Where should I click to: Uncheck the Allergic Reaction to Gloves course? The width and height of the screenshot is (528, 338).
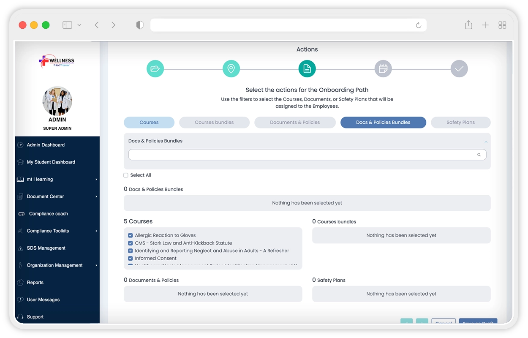(131, 235)
